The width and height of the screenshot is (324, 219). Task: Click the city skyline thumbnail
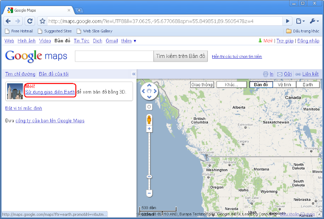click(x=15, y=91)
